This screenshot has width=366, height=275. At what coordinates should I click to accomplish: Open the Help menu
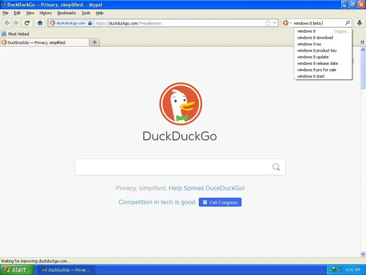(99, 13)
